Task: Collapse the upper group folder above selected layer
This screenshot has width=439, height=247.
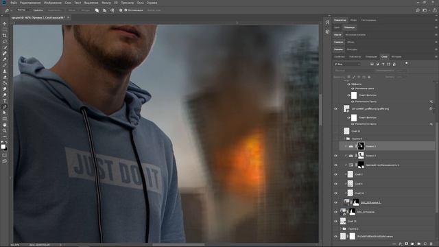Action: tap(344, 139)
